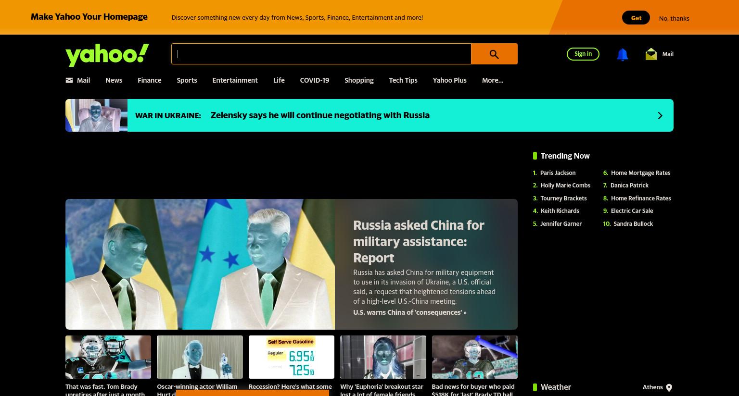Select trending topic Sandra Bullock

point(633,224)
